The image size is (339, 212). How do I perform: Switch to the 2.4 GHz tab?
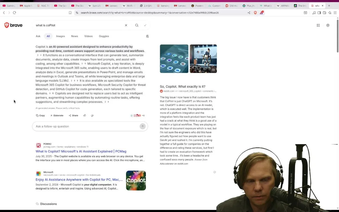click(146, 6)
